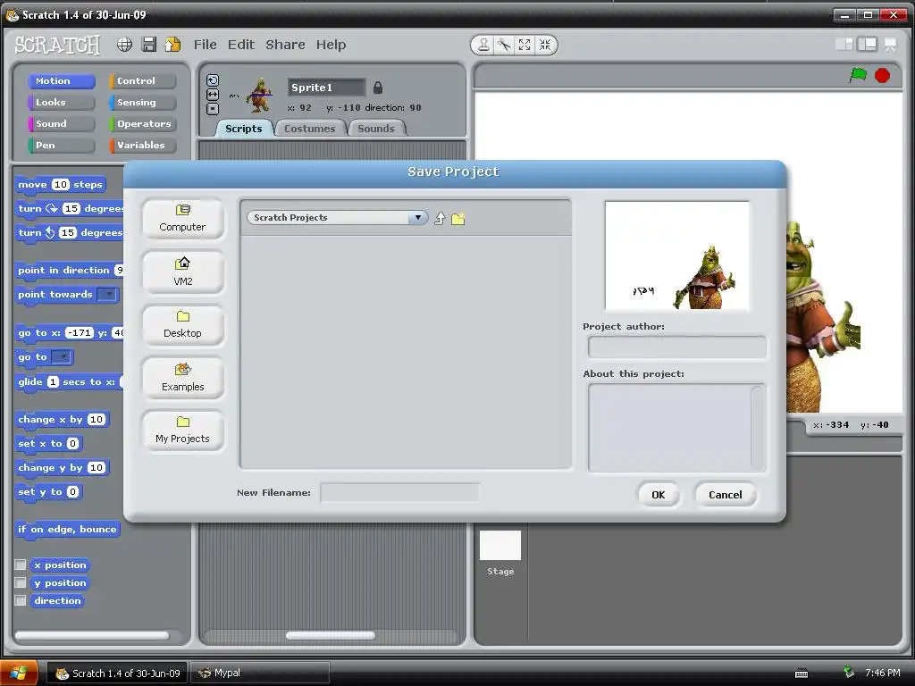
Task: Click the if on edge, bounce block
Action: click(67, 530)
